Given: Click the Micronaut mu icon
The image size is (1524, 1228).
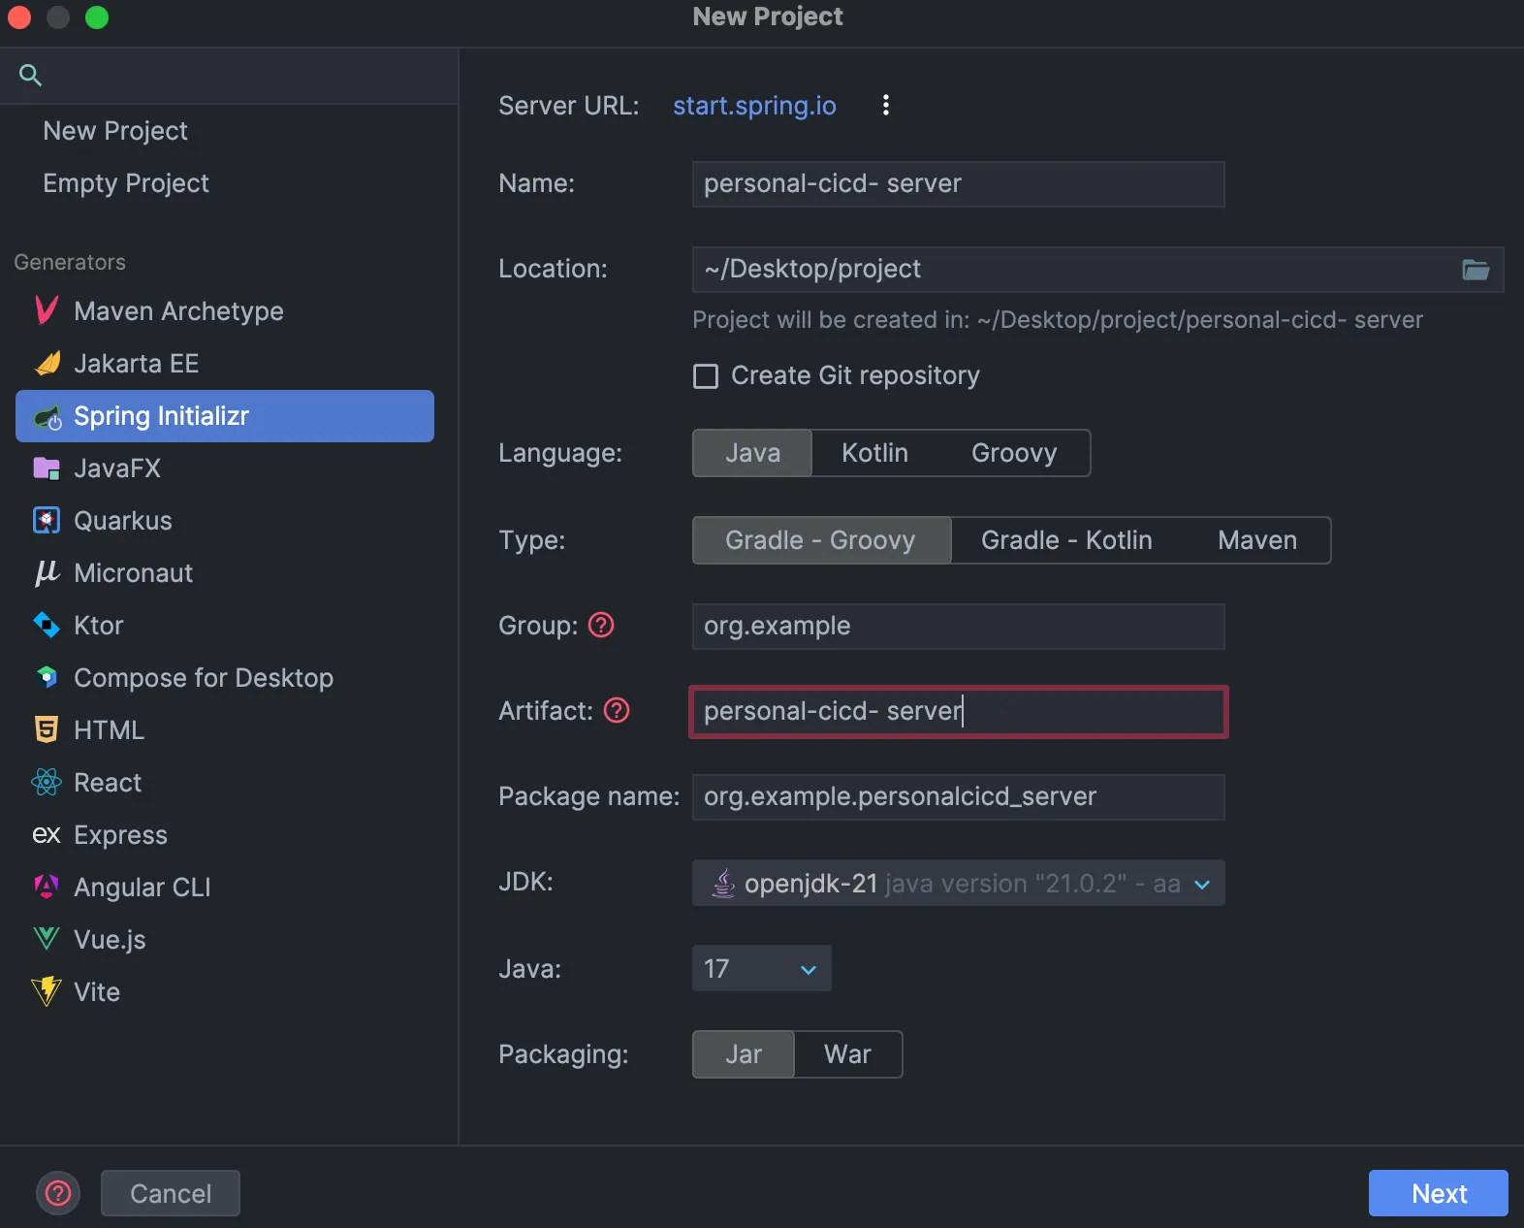Looking at the screenshot, I should point(47,572).
